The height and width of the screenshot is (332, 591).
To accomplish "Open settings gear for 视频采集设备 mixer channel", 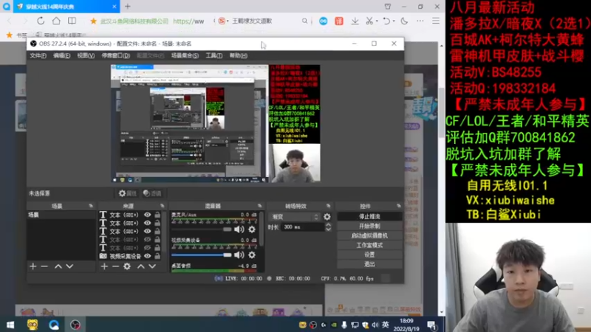I will pos(252,255).
